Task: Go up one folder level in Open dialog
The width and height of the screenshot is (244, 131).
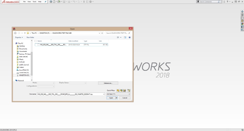Action: click(25, 33)
